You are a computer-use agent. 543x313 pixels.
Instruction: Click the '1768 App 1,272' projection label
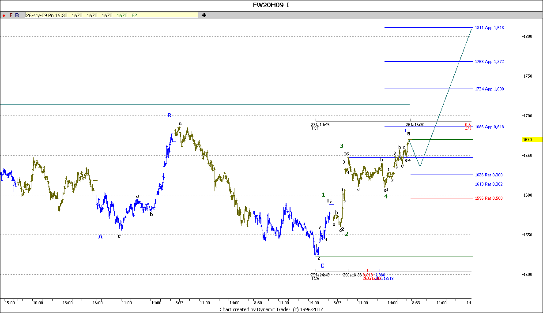click(490, 62)
